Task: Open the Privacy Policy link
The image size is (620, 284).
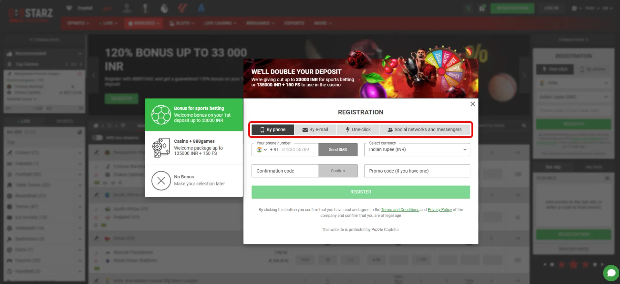Action: click(x=439, y=210)
